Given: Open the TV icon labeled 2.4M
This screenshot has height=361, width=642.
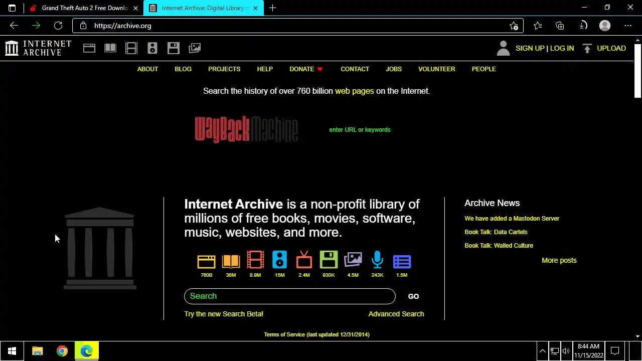Looking at the screenshot, I should coord(304,260).
